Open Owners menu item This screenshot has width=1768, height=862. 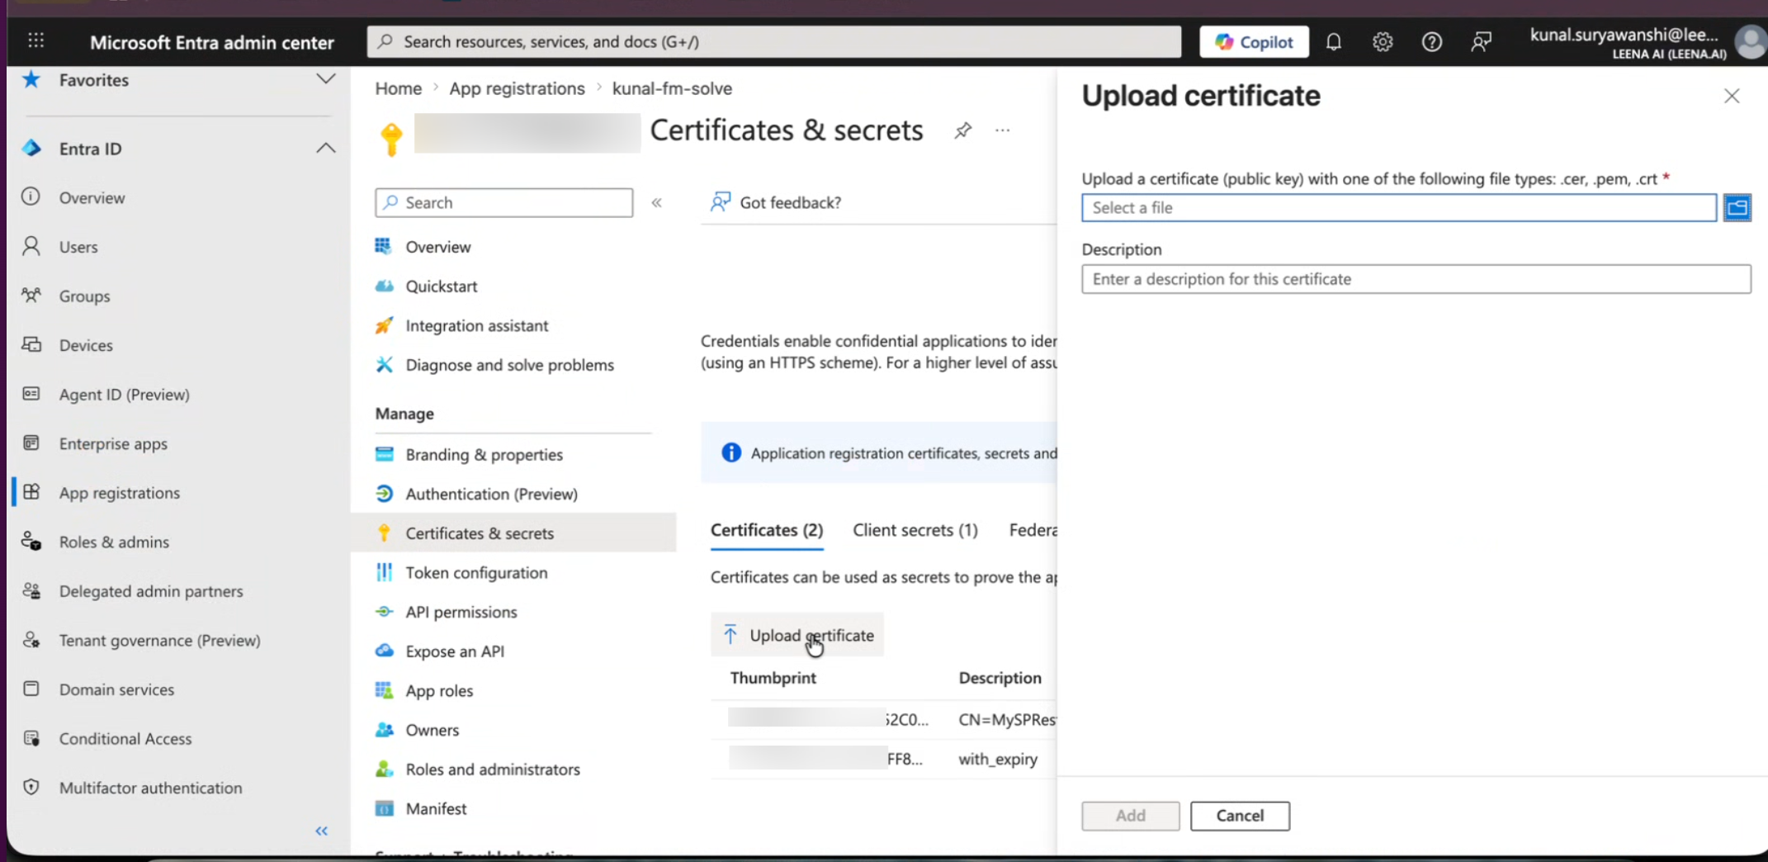pyautogui.click(x=432, y=730)
